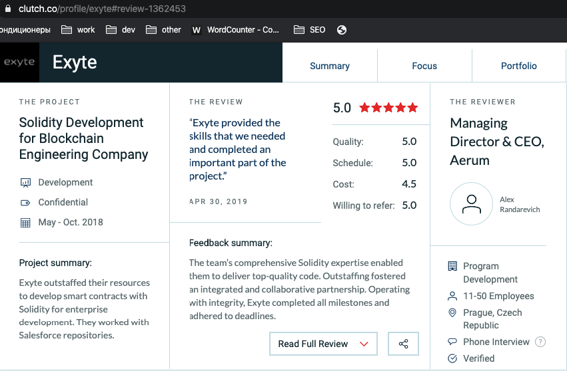Click the Schedule 5.0 score

[x=409, y=163]
